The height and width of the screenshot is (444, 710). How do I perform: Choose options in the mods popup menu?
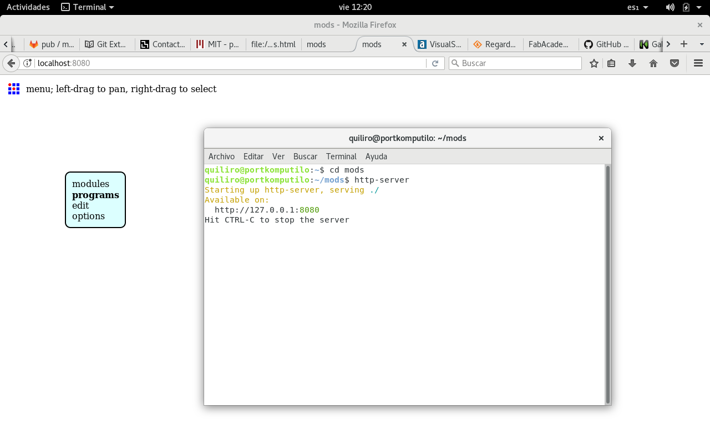point(88,216)
